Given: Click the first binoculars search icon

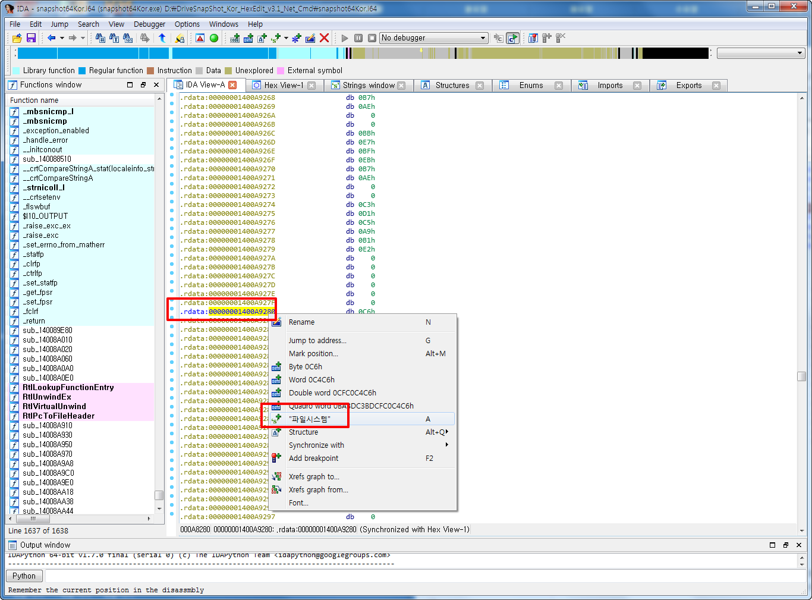Looking at the screenshot, I should click(100, 38).
